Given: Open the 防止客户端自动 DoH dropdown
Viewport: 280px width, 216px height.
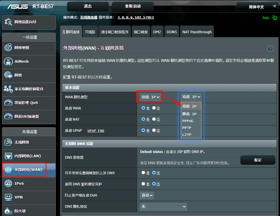Looking at the screenshot, I should (x=147, y=195).
